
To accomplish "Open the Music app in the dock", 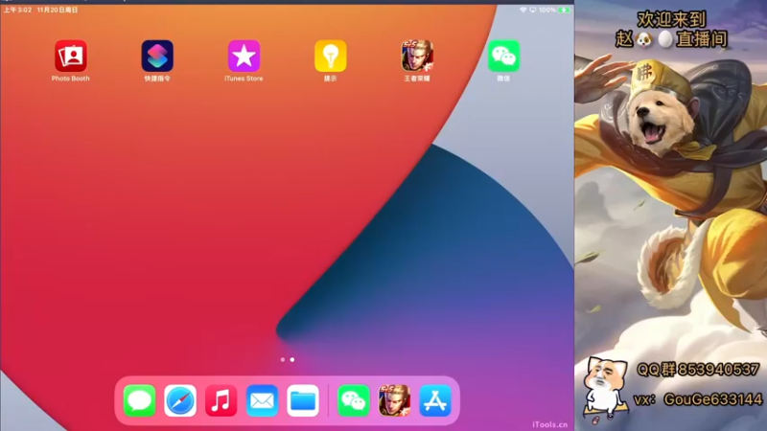I will click(x=221, y=400).
